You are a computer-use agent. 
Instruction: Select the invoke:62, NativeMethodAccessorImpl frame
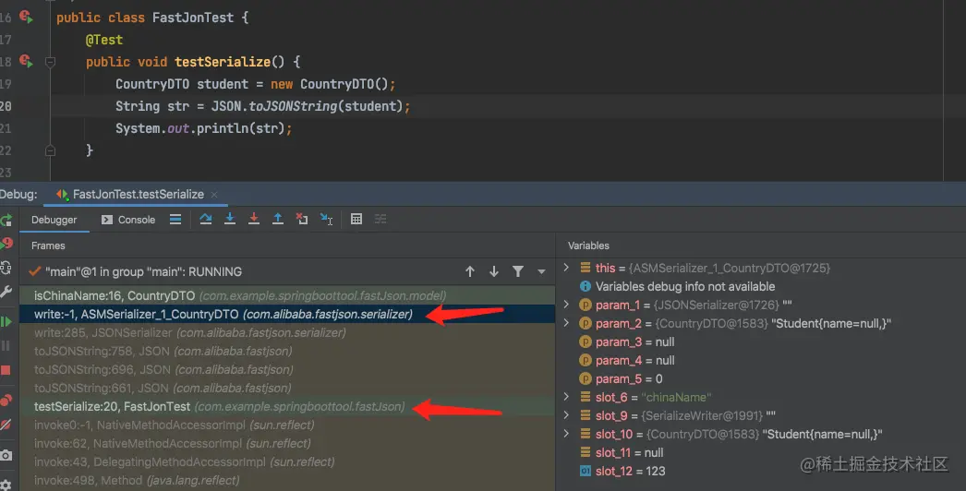click(287, 444)
